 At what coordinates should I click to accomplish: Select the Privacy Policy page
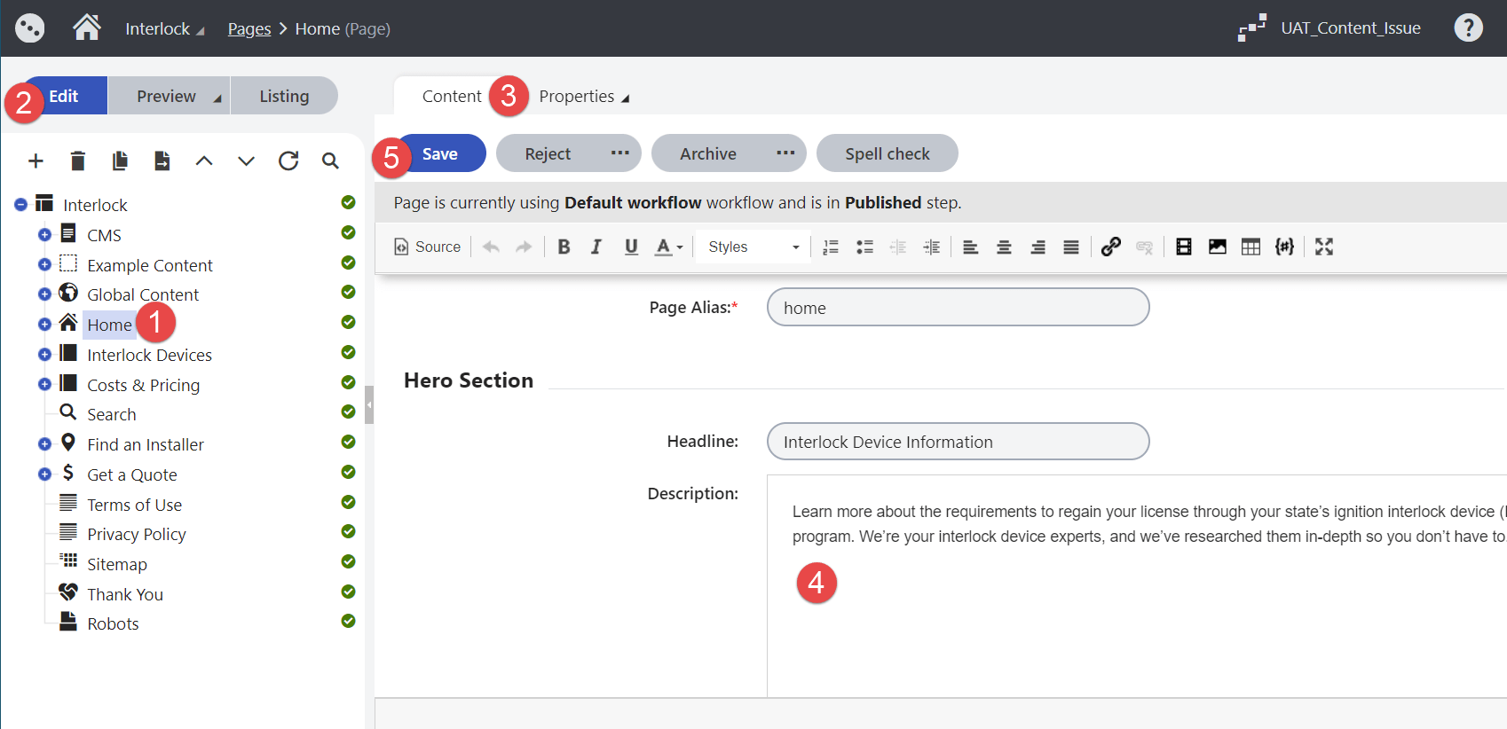(137, 534)
